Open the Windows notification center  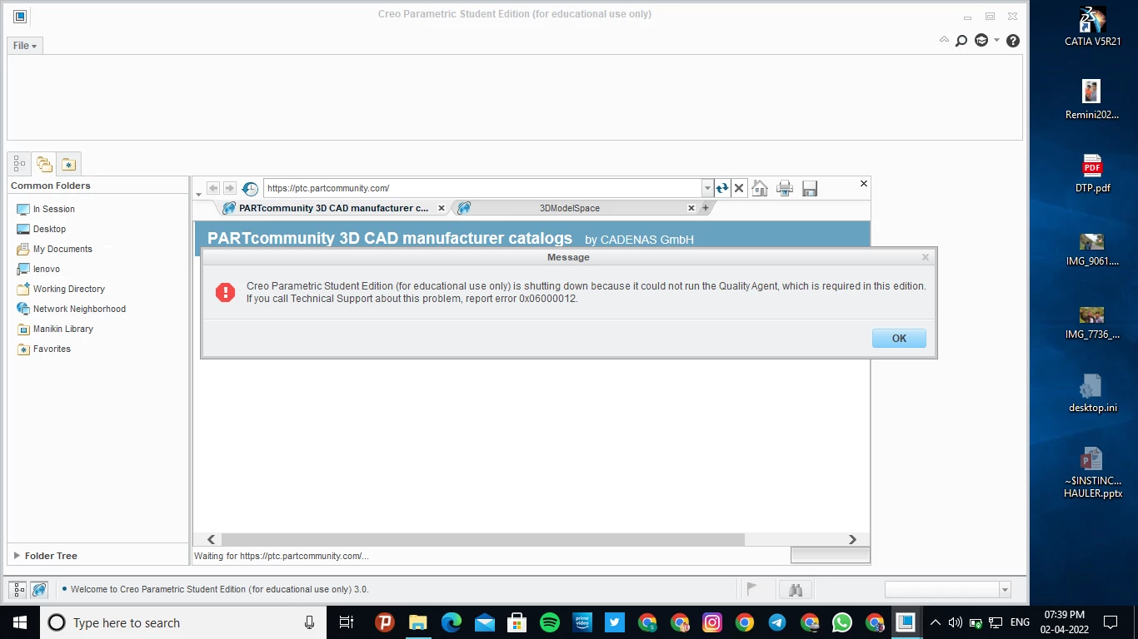click(x=1111, y=622)
